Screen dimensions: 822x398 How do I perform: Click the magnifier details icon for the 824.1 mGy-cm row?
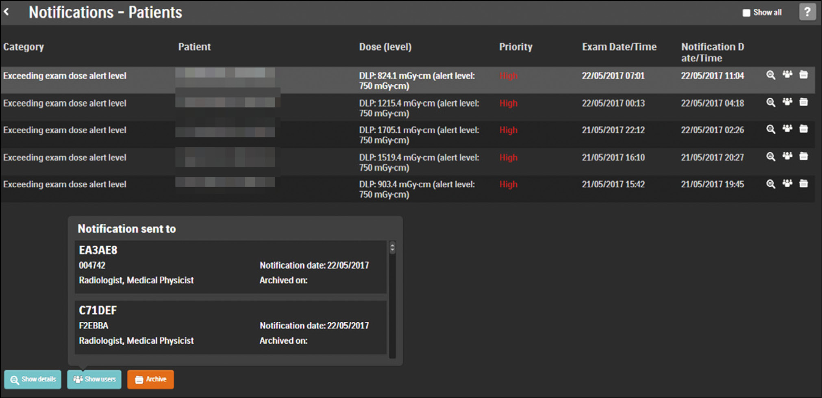pos(770,75)
